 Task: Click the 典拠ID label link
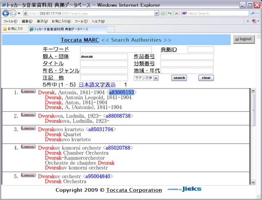pyautogui.click(x=169, y=50)
